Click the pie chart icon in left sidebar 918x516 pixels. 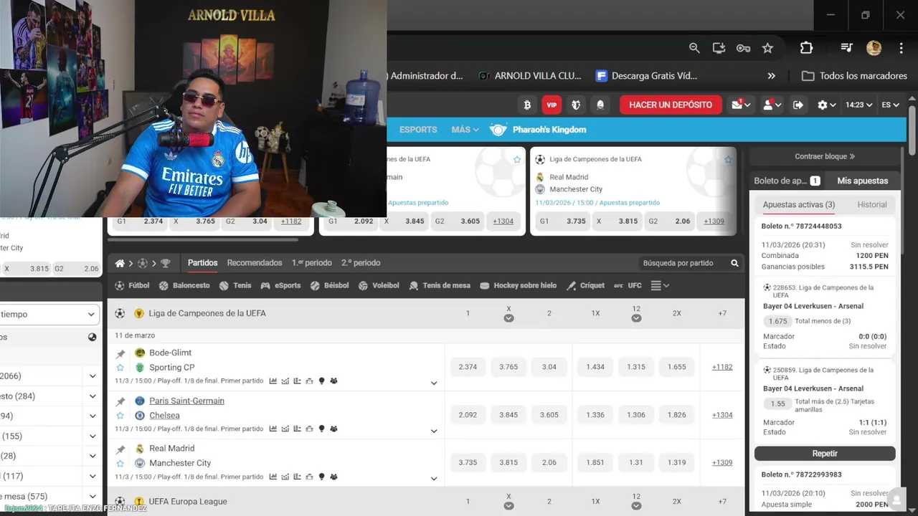click(x=92, y=337)
